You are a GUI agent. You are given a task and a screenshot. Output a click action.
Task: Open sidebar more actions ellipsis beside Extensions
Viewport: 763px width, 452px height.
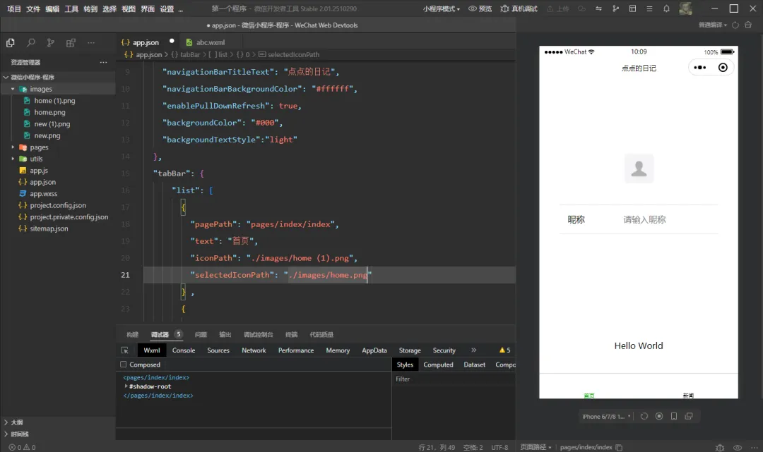pos(91,43)
